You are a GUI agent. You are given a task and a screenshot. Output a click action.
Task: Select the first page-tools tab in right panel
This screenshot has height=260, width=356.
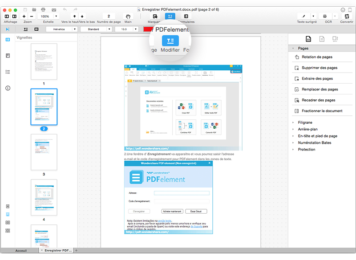pyautogui.click(x=308, y=39)
